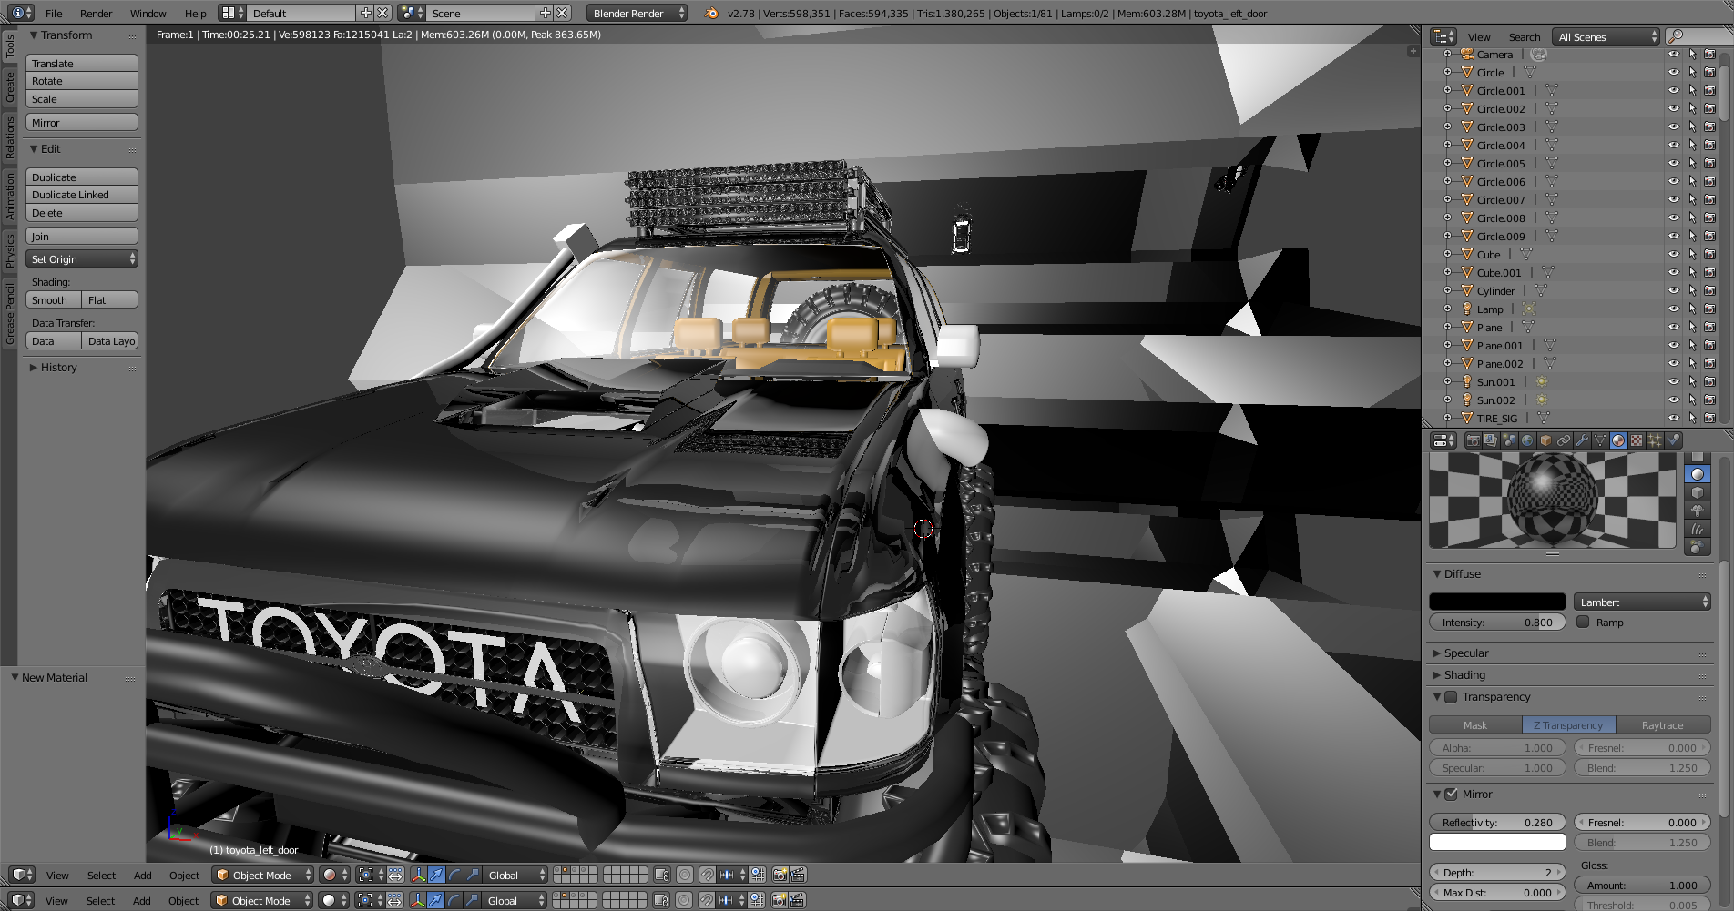Screen dimensions: 1734x911
Task: Toggle renderability of Sun.002 (camera icon)
Action: tap(1709, 400)
